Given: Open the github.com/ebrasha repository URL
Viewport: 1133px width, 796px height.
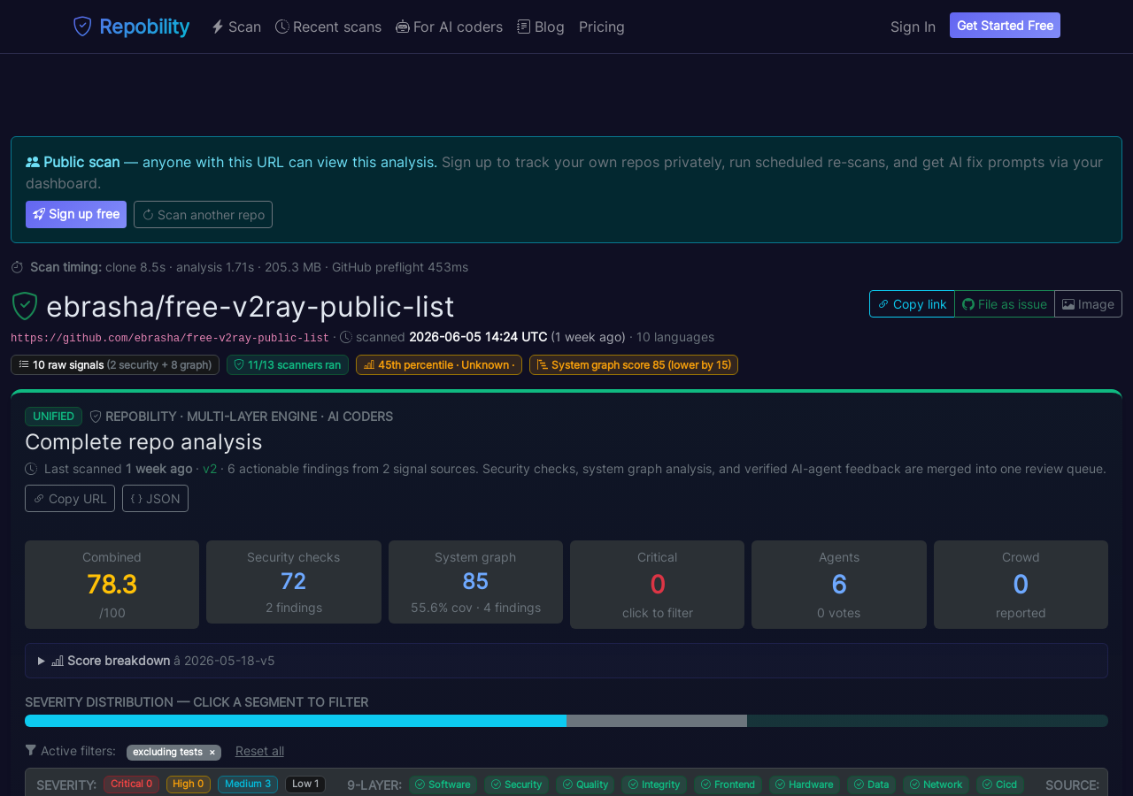Looking at the screenshot, I should click(x=170, y=338).
